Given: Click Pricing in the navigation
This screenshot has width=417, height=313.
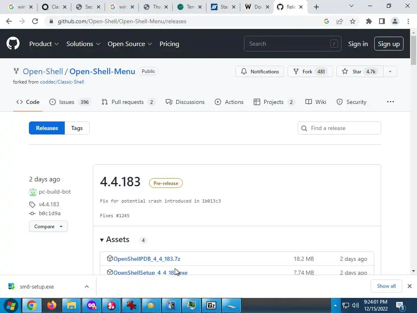Looking at the screenshot, I should 169,44.
